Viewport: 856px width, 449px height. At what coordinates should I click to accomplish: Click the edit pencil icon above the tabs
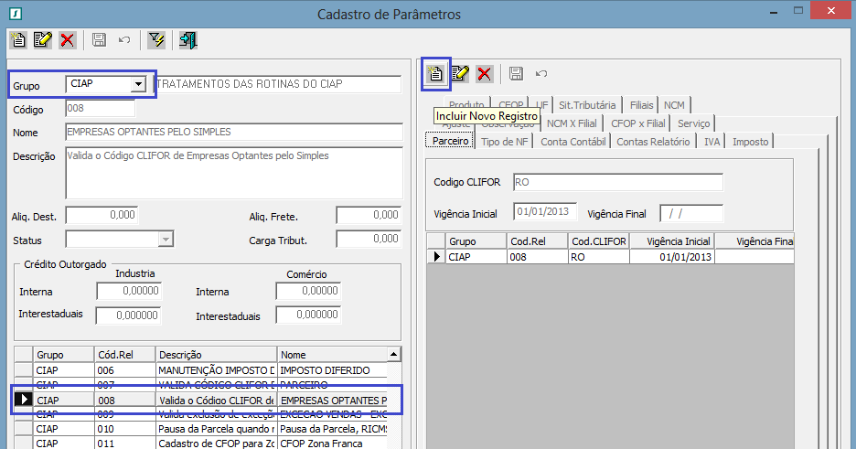(460, 73)
